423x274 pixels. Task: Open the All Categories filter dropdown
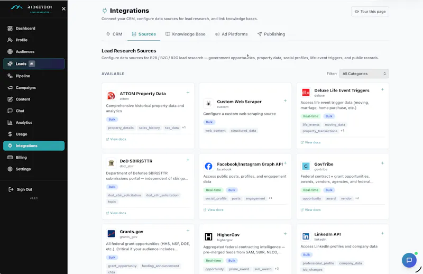point(364,74)
